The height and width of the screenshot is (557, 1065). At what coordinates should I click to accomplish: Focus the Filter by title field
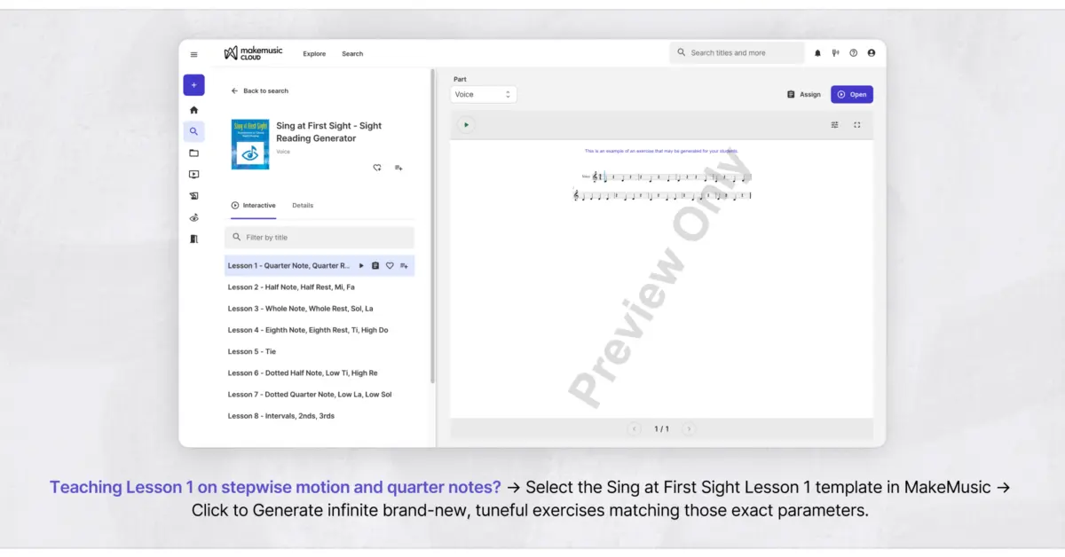coord(319,238)
